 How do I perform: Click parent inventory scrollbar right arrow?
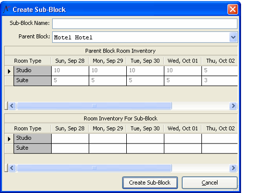[233, 106]
